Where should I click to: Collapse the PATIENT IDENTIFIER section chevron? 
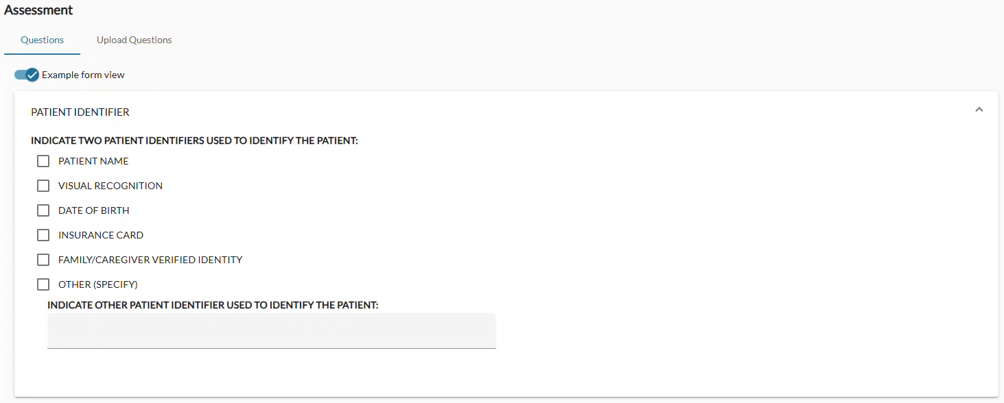pos(979,109)
